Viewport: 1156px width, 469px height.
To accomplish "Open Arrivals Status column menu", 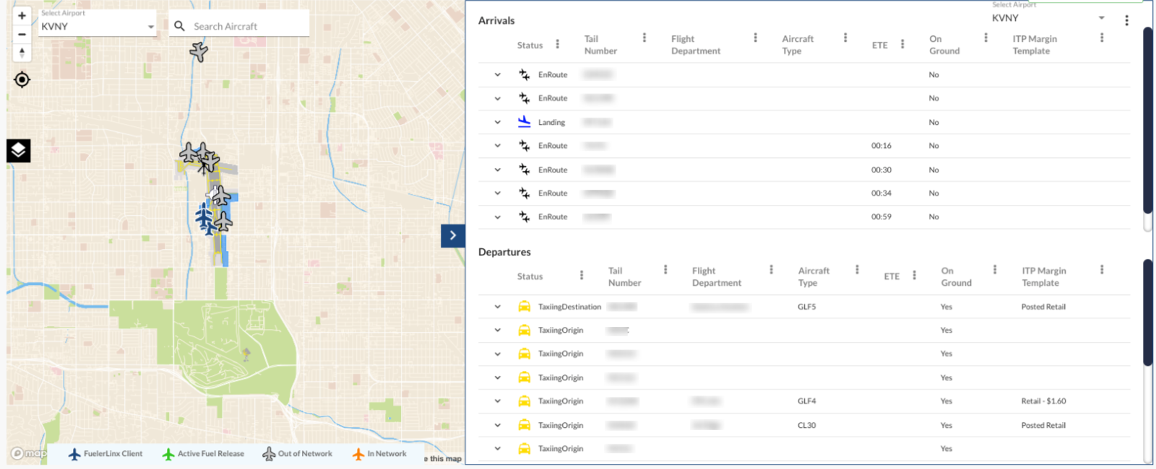I will point(557,44).
